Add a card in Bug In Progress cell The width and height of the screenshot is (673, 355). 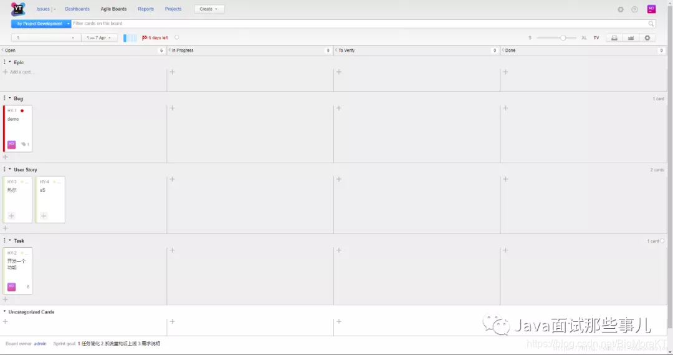(172, 108)
